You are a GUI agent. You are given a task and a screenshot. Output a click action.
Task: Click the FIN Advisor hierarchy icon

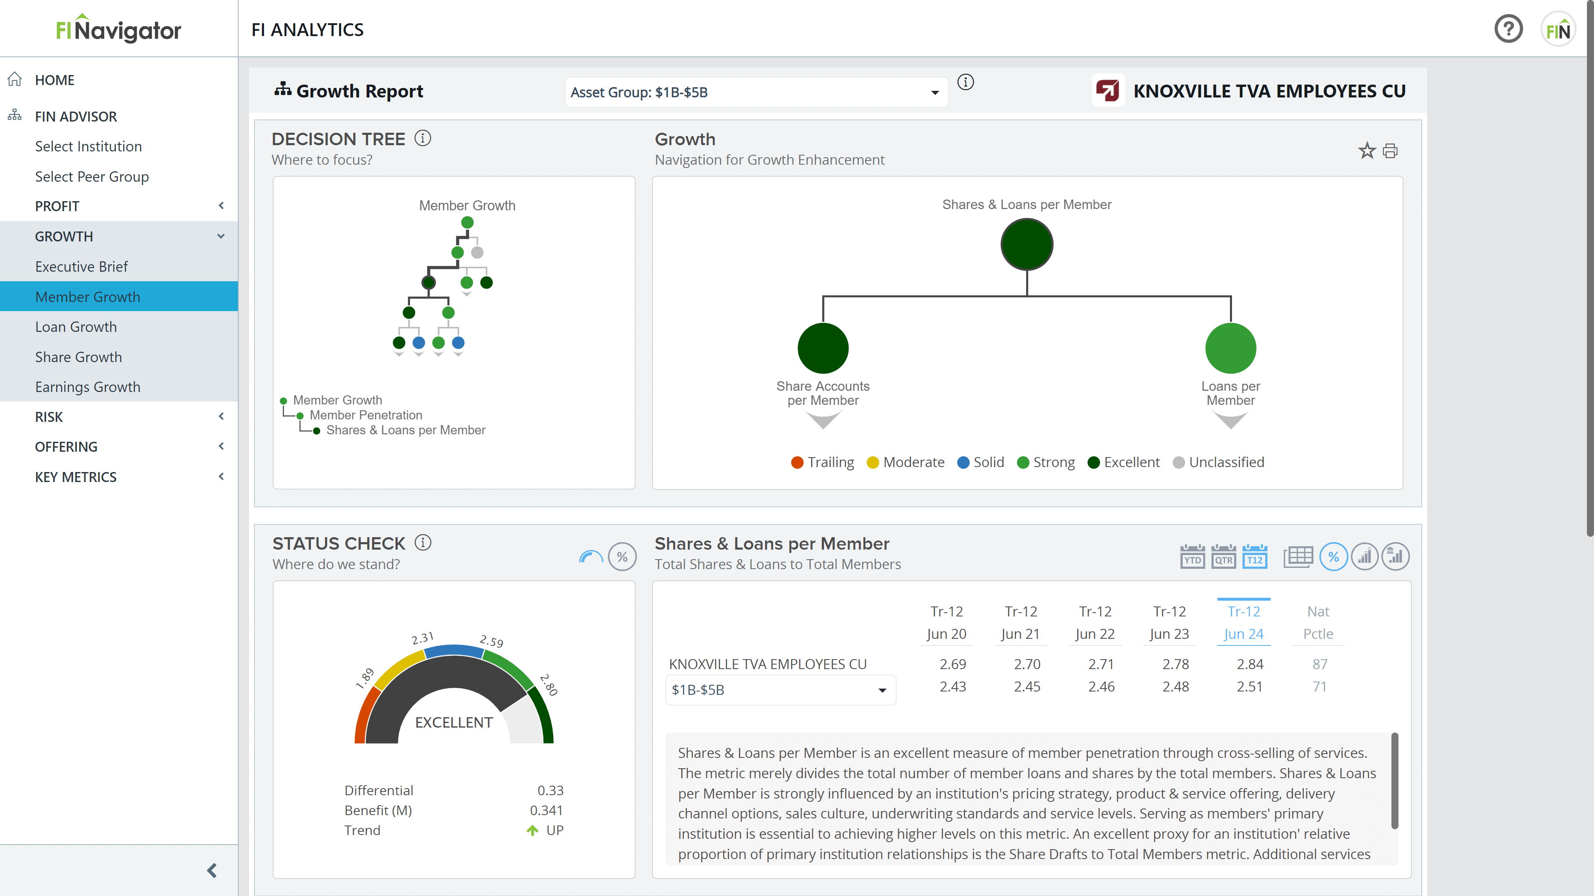click(15, 116)
